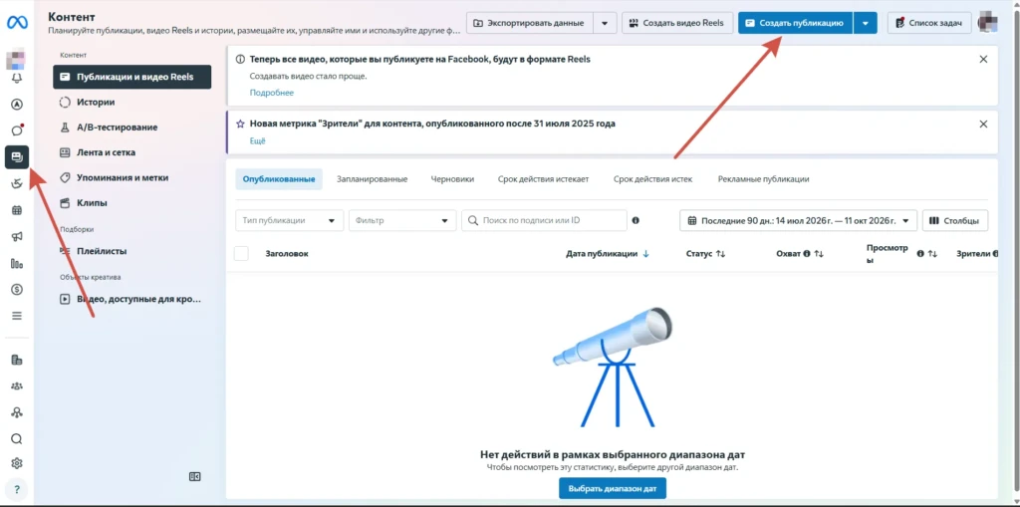Open Истории in content menu
This screenshot has width=1020, height=507.
pyautogui.click(x=132, y=103)
